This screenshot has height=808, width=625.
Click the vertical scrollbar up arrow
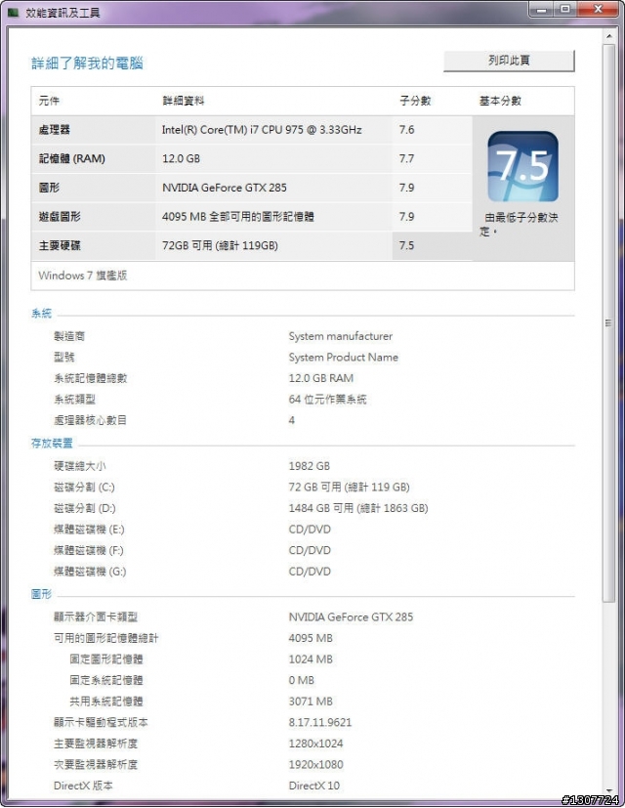pyautogui.click(x=609, y=36)
